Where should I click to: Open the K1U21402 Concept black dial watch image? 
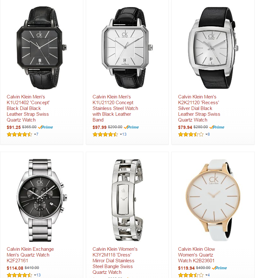tap(41, 48)
